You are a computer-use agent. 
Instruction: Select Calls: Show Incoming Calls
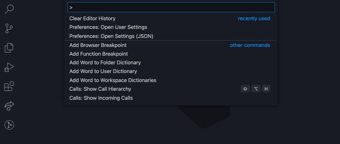coord(101,98)
